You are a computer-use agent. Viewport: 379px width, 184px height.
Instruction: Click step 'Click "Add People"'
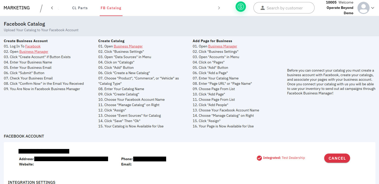point(211,105)
